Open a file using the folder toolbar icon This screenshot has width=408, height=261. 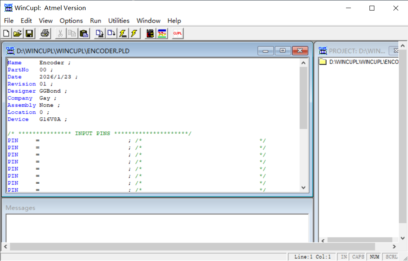18,34
